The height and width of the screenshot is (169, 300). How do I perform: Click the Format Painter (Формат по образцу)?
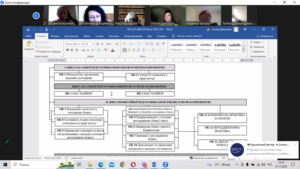pos(48,52)
